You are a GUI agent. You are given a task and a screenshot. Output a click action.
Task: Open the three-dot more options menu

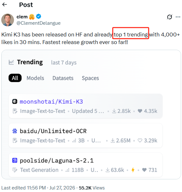click(x=178, y=17)
